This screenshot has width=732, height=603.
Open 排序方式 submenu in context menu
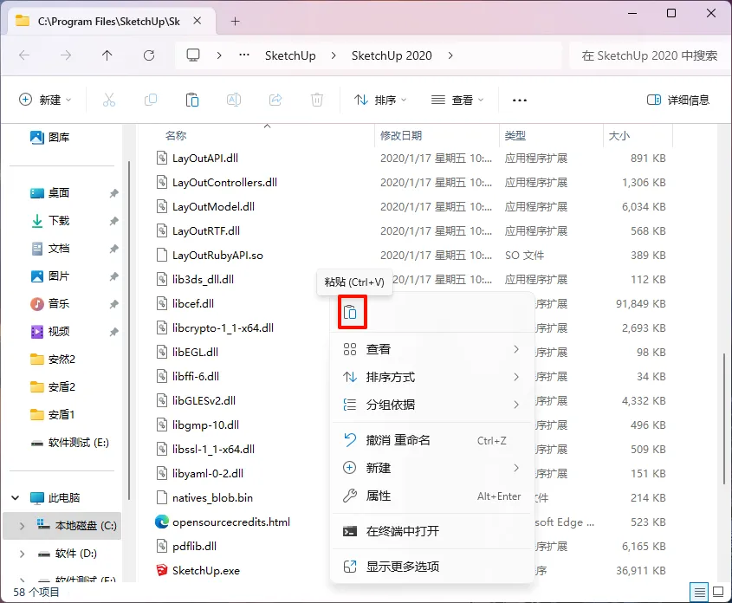tap(431, 377)
